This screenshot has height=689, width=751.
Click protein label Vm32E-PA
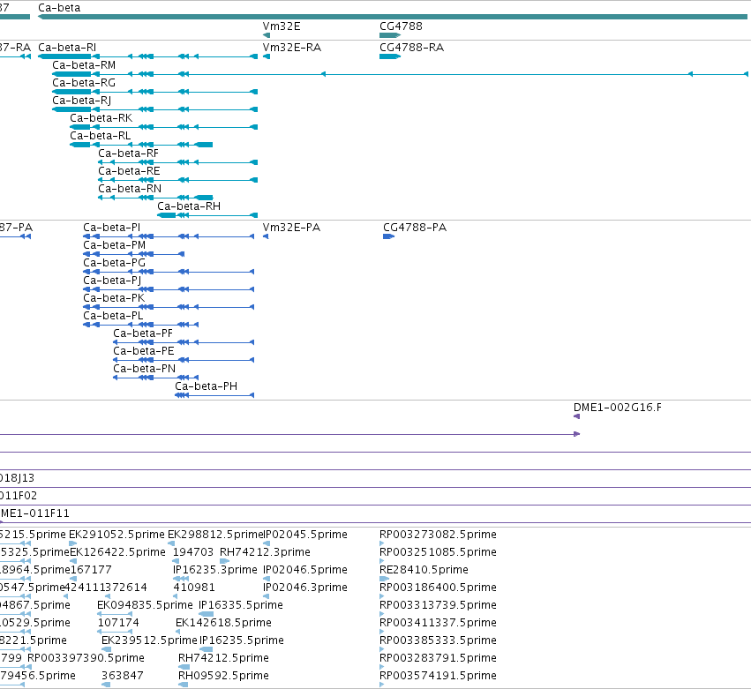click(292, 228)
